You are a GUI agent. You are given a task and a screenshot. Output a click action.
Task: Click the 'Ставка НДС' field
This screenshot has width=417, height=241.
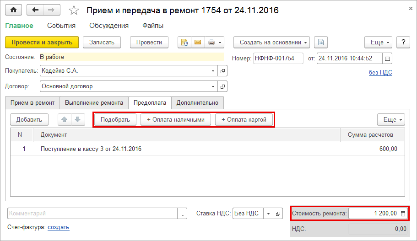(x=248, y=214)
